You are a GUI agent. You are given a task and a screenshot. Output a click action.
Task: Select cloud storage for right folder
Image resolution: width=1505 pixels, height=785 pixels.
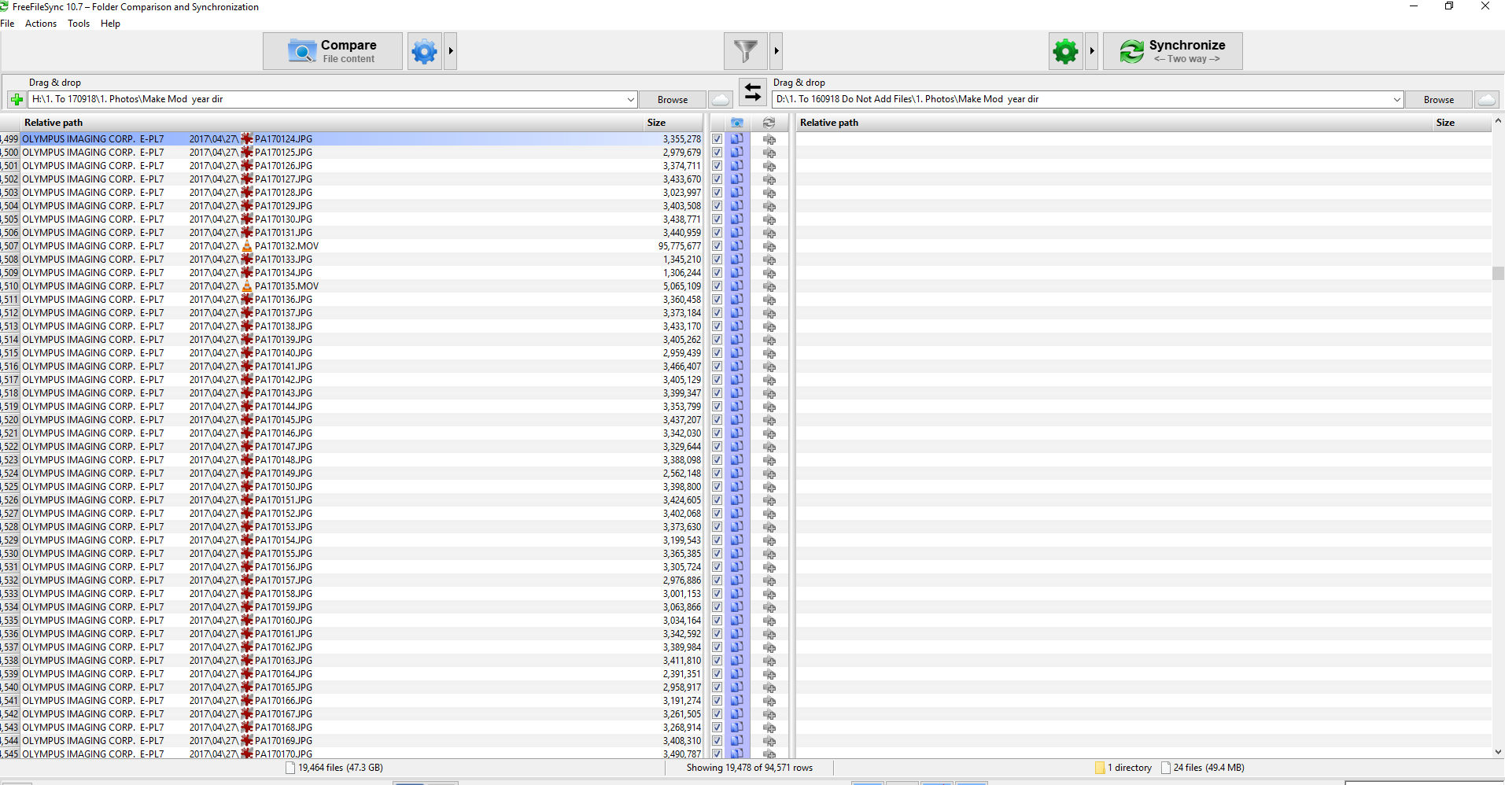pos(1486,99)
